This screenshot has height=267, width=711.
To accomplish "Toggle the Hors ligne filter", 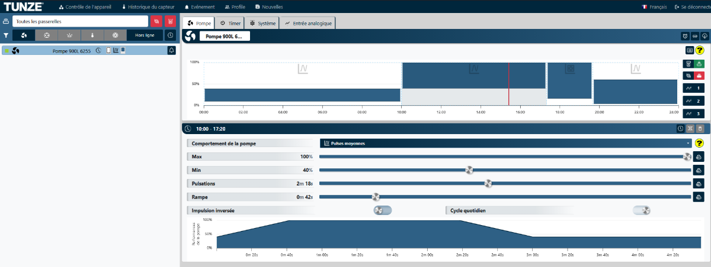I will 145,35.
